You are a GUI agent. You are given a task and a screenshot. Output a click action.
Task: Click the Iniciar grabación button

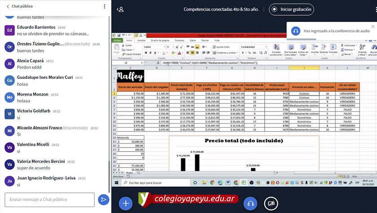coord(291,9)
